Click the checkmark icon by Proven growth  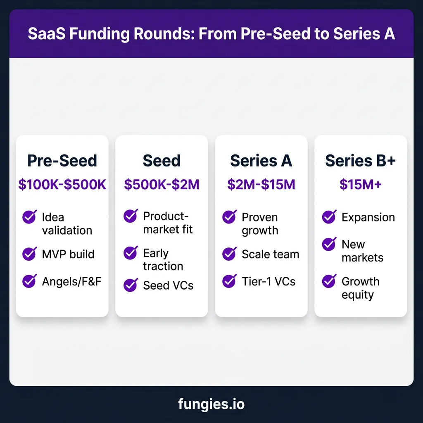[229, 217]
